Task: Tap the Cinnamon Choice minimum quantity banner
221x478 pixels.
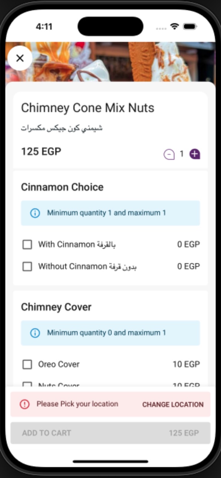Action: coord(110,213)
